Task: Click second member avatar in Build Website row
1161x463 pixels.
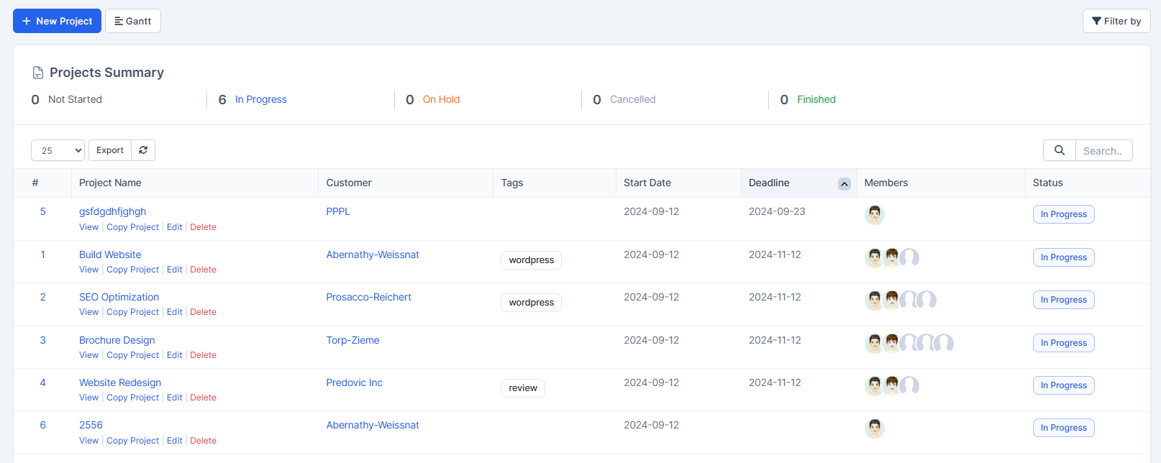Action: click(892, 257)
